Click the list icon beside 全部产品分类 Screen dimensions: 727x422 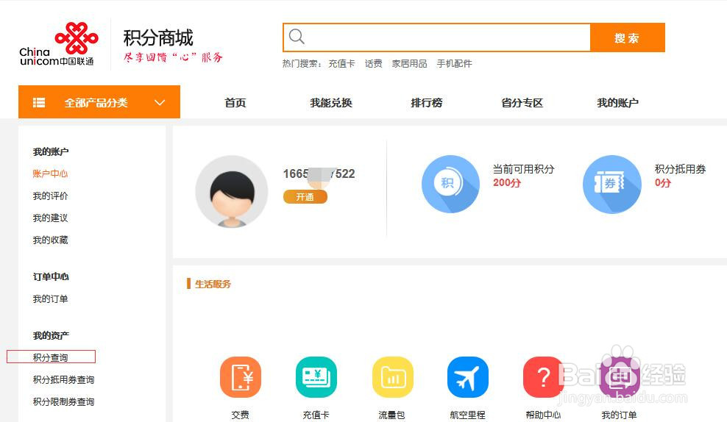(x=39, y=102)
